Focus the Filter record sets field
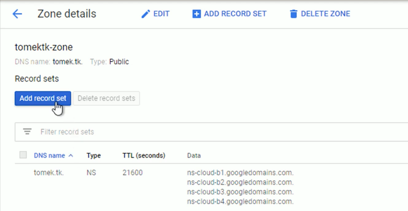Screen dimensions: 408x211 (186, 132)
